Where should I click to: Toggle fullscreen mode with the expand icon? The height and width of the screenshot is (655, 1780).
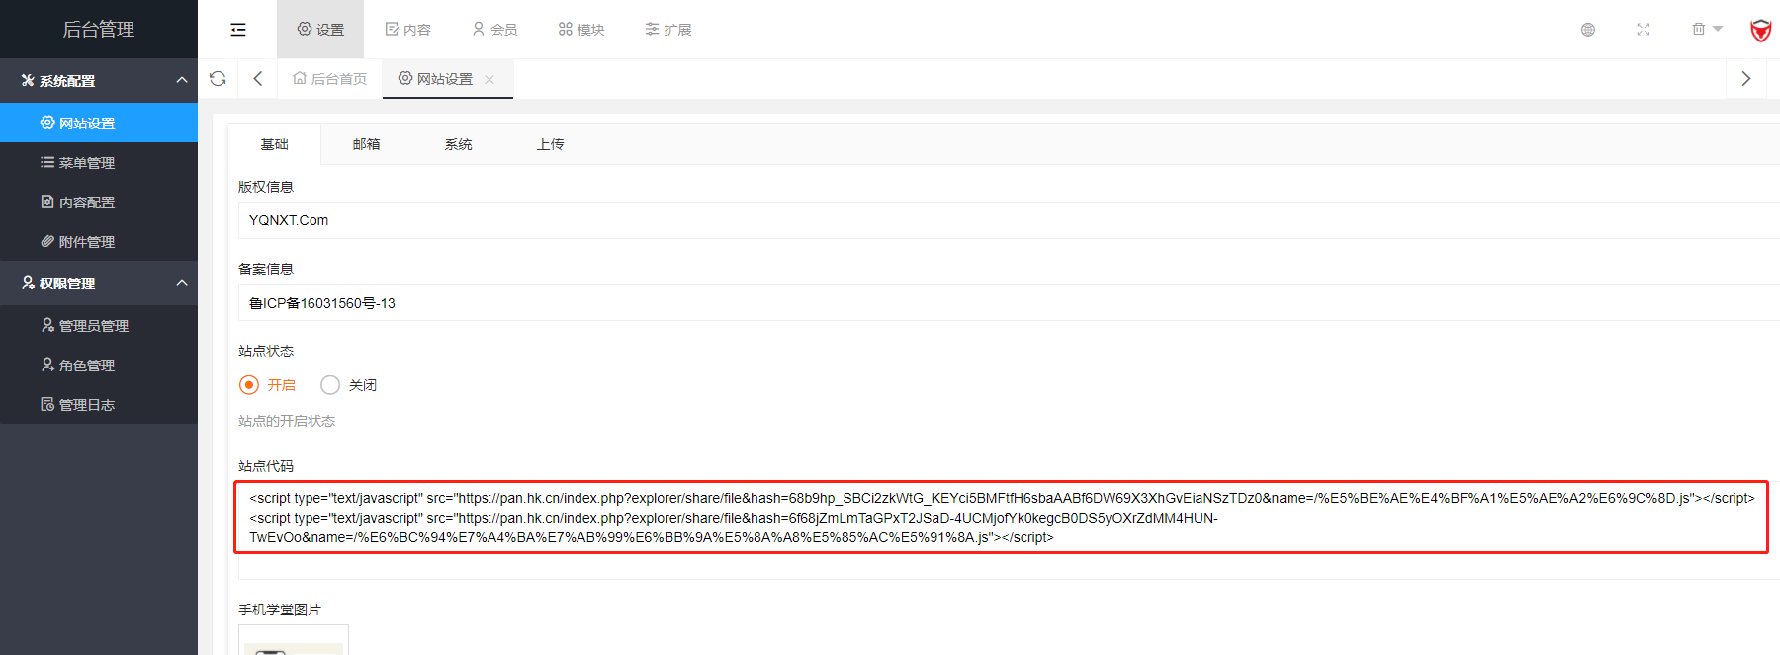[x=1644, y=30]
